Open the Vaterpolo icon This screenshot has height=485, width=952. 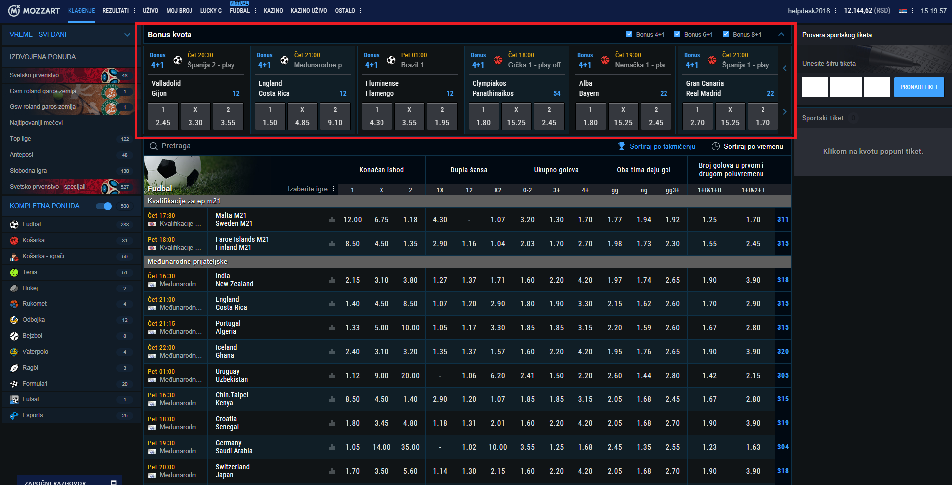point(14,352)
